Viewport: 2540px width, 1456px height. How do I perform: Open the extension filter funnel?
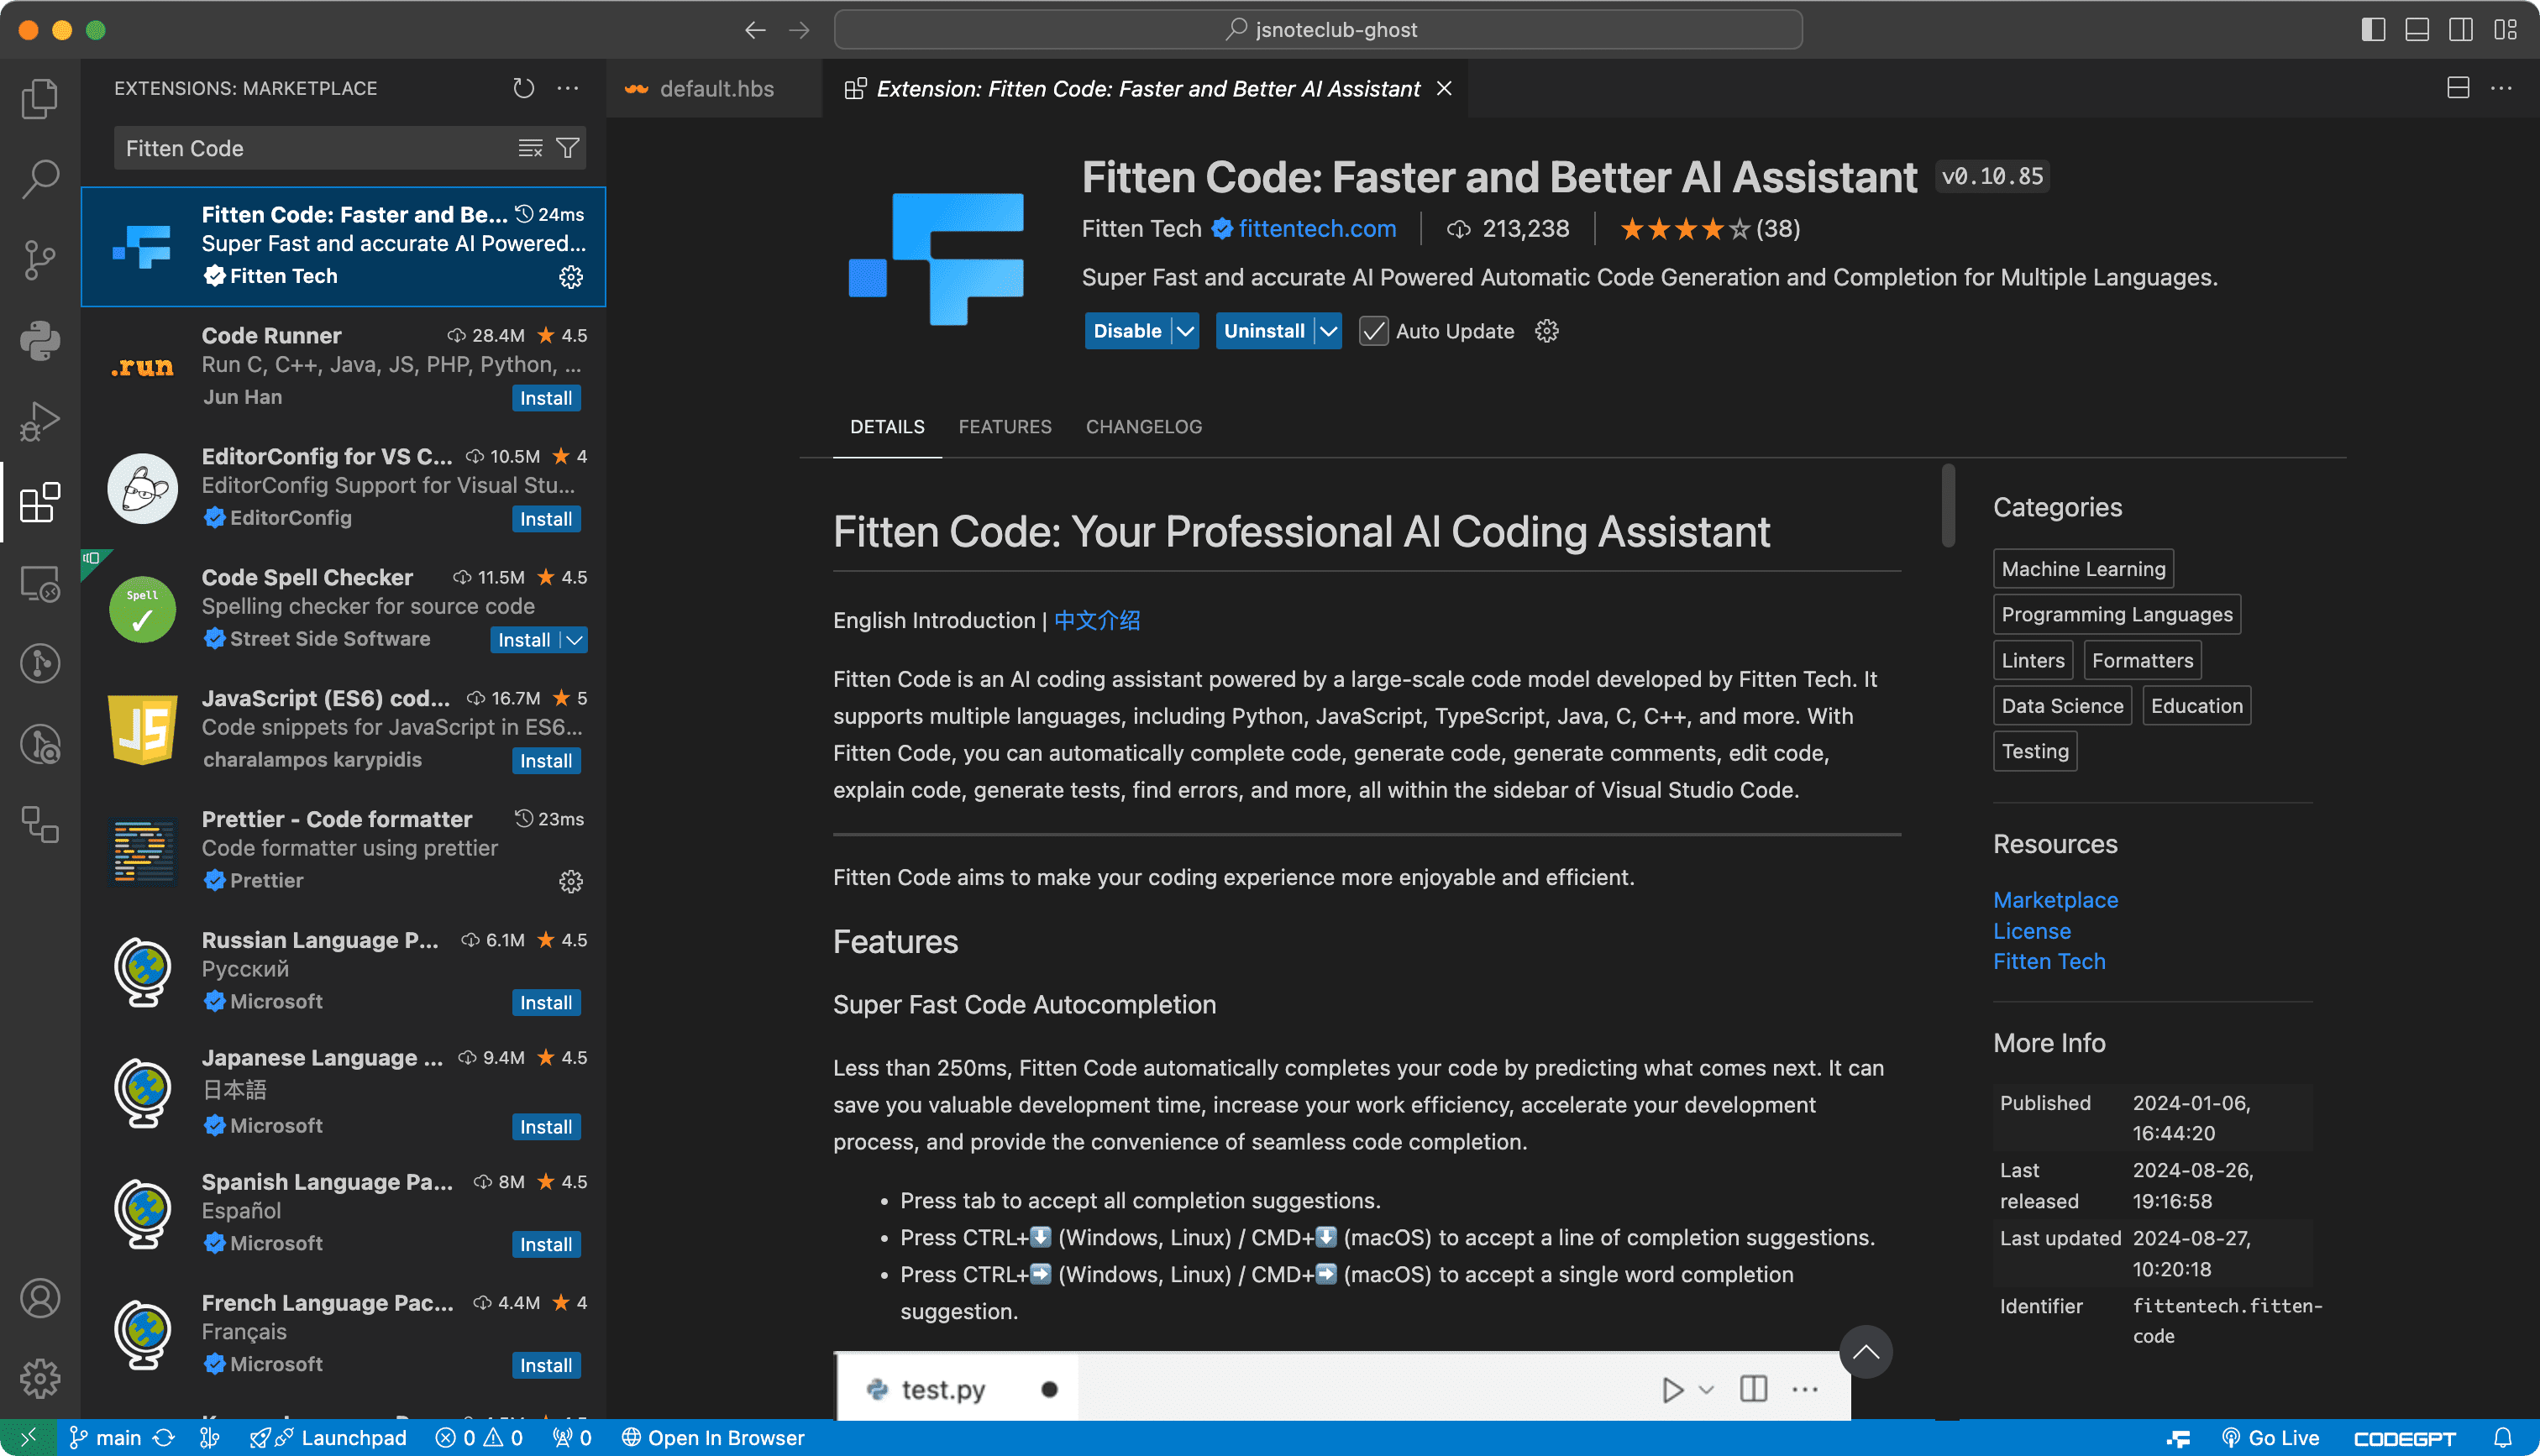pos(567,148)
